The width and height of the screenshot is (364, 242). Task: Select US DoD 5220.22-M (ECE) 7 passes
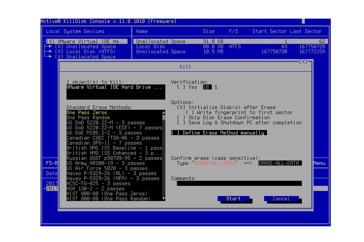(x=114, y=128)
